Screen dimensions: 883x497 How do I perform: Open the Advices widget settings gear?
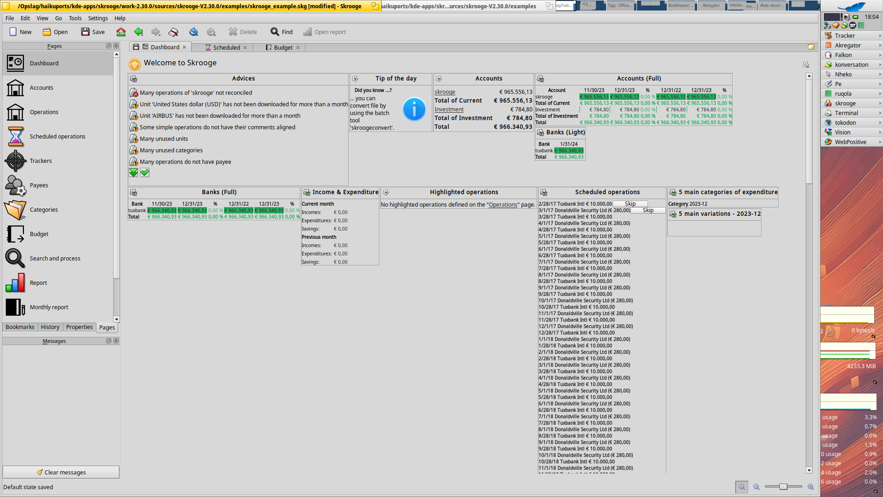tap(133, 79)
